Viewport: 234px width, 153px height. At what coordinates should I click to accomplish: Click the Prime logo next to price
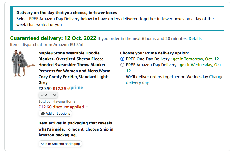75,88
